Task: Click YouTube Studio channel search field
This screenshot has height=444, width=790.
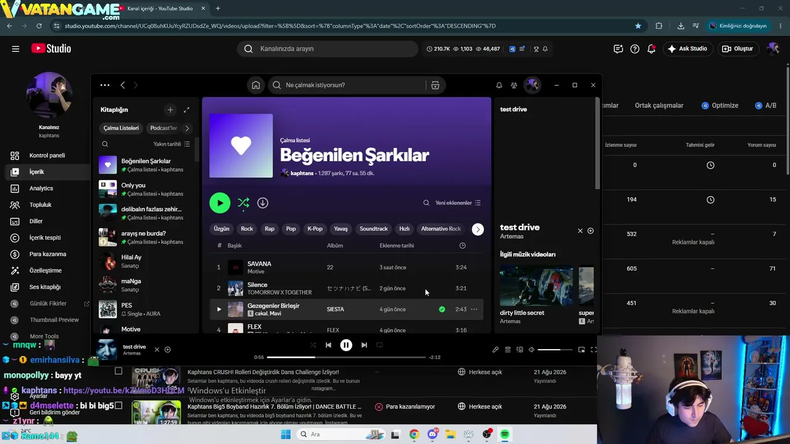Action: [328, 49]
